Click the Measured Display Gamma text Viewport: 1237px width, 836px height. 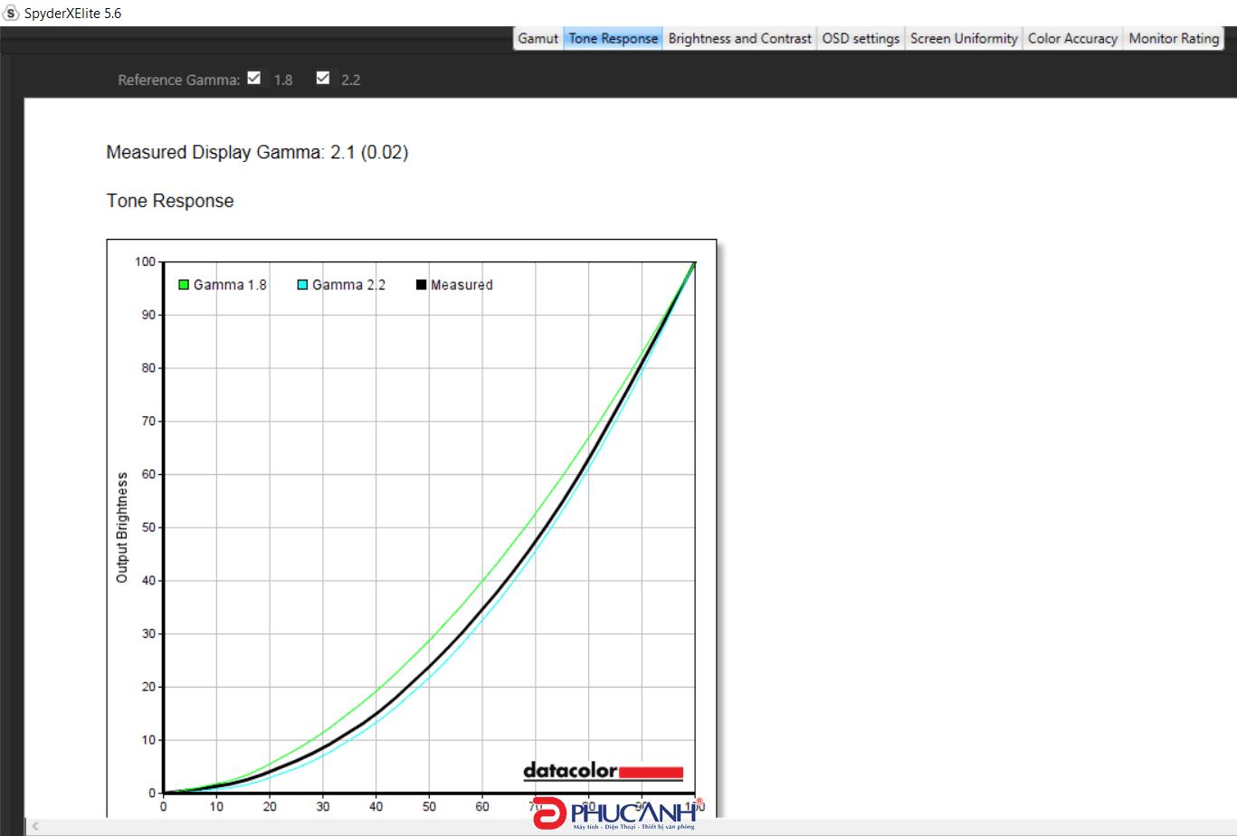257,152
